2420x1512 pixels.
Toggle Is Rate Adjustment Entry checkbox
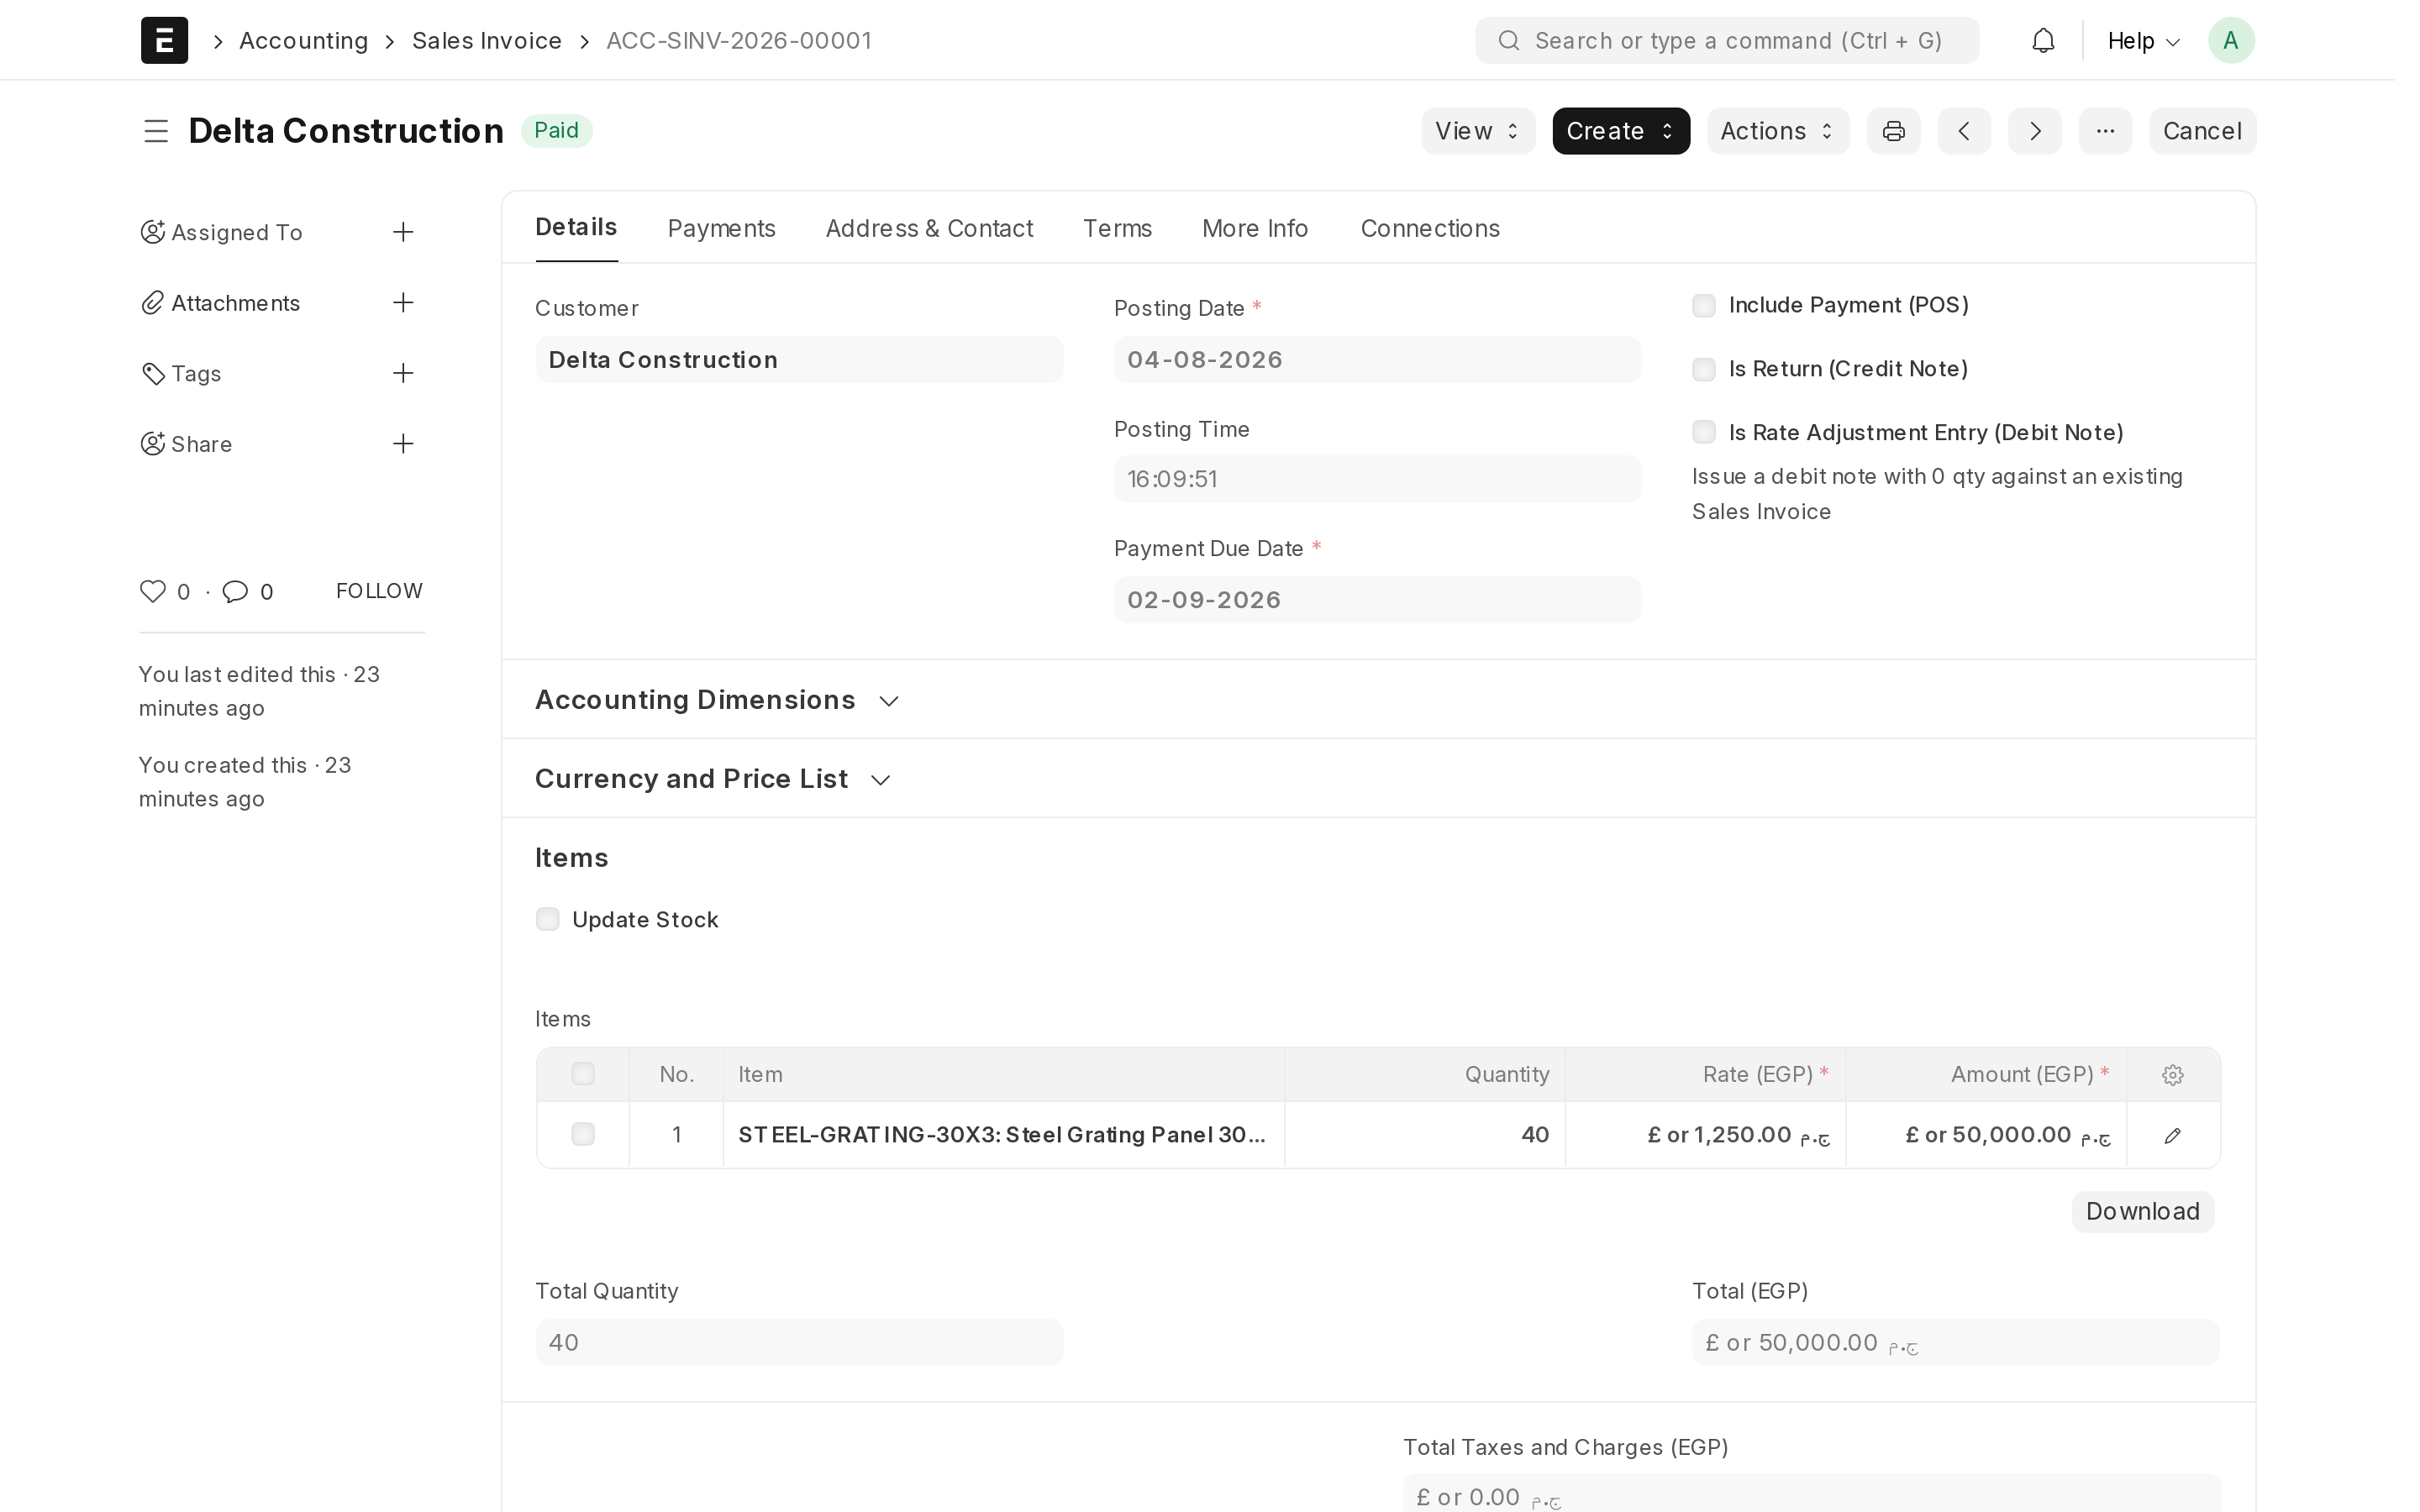1704,432
